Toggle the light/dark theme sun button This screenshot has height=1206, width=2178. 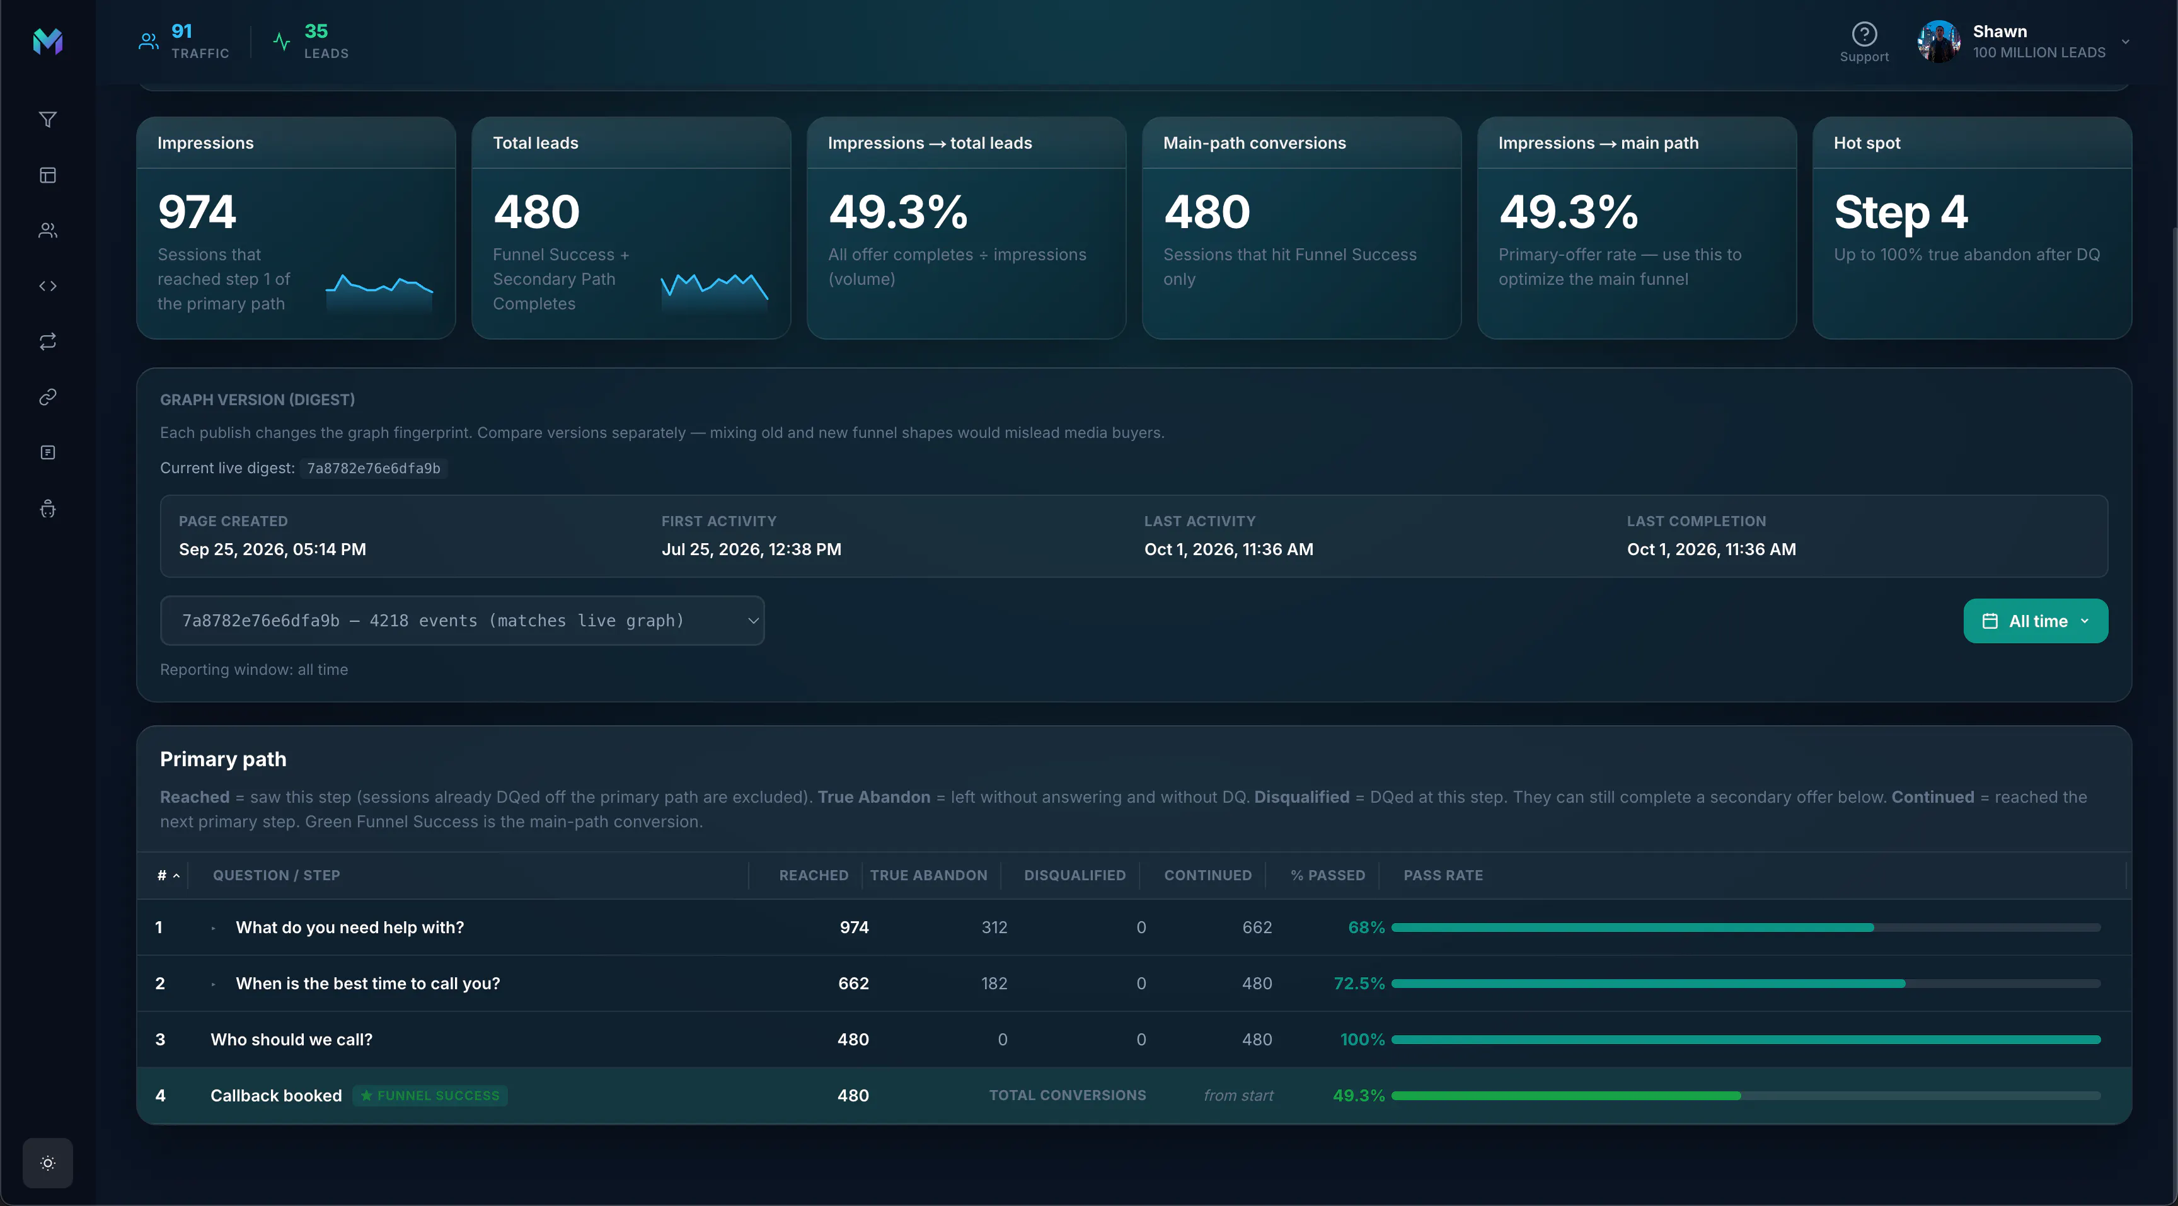48,1163
